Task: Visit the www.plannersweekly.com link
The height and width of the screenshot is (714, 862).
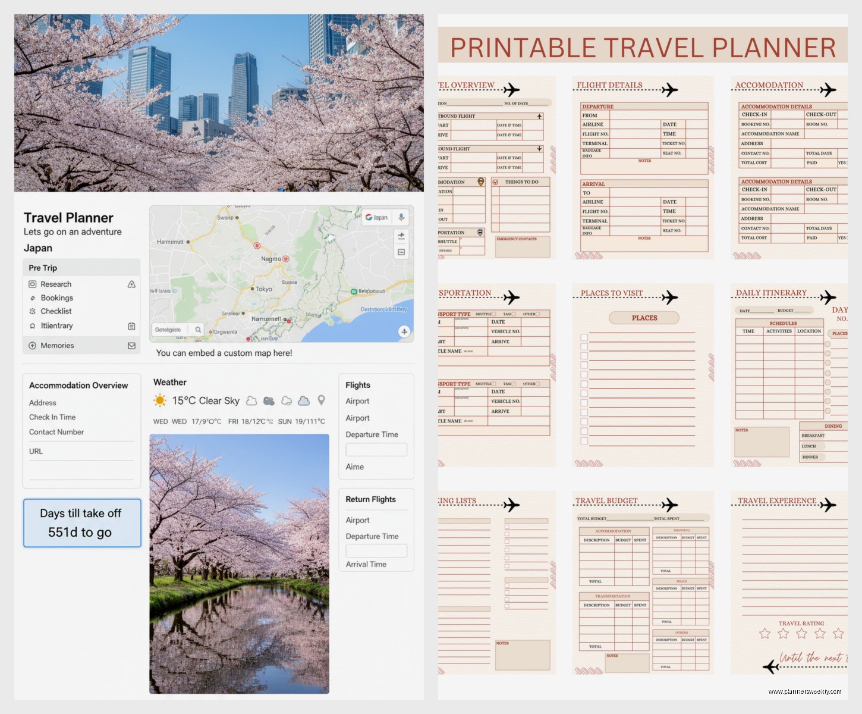Action: click(806, 692)
